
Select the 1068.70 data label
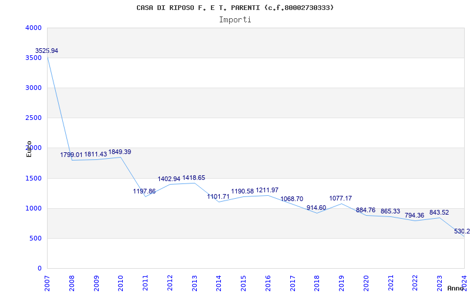tap(291, 199)
